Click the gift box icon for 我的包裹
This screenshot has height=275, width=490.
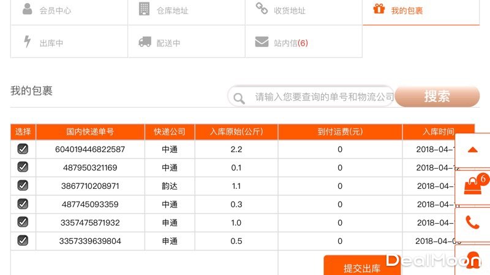coord(379,9)
